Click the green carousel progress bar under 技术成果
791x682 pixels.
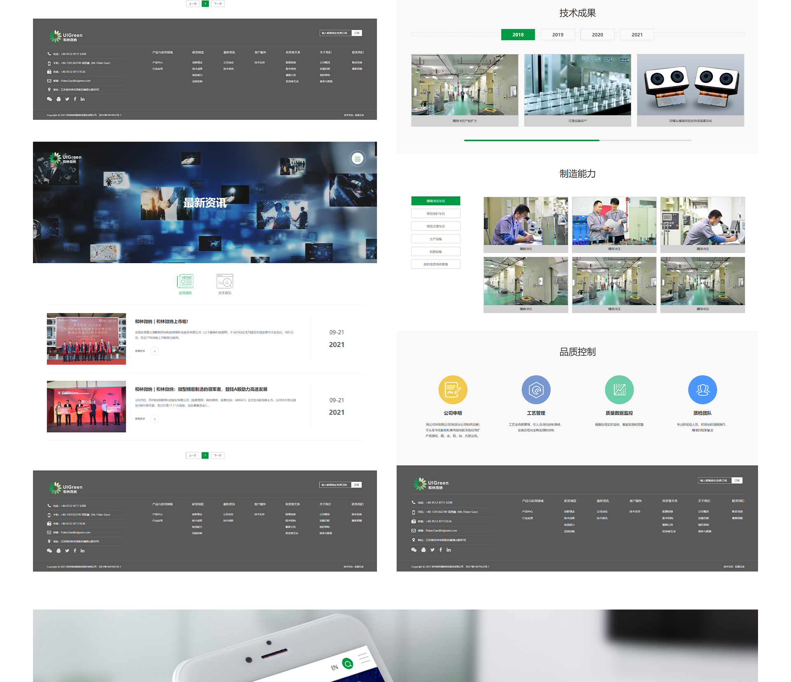coord(531,140)
